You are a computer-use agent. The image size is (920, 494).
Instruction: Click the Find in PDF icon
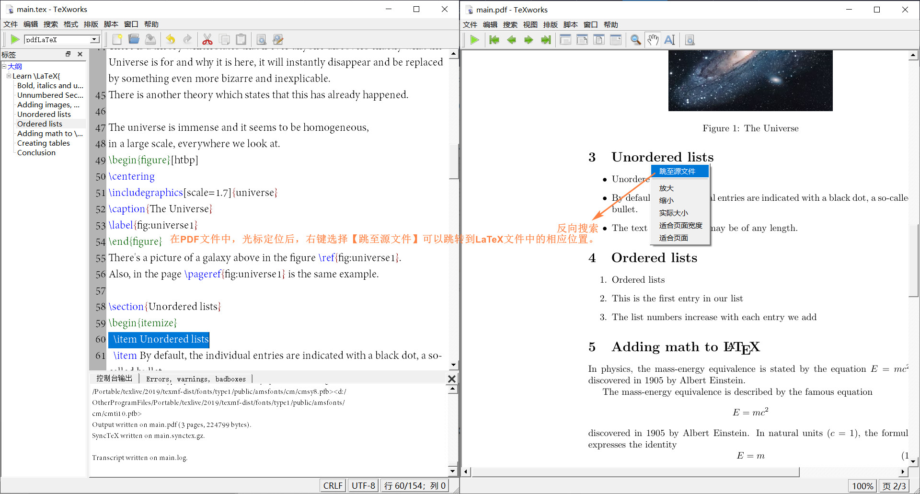(x=690, y=40)
